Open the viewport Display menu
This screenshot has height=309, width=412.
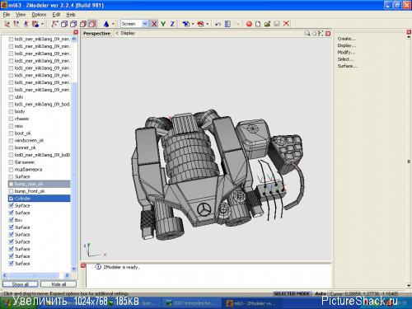coord(128,33)
